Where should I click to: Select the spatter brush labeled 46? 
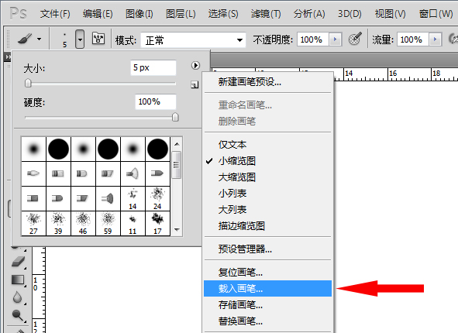coord(83,224)
